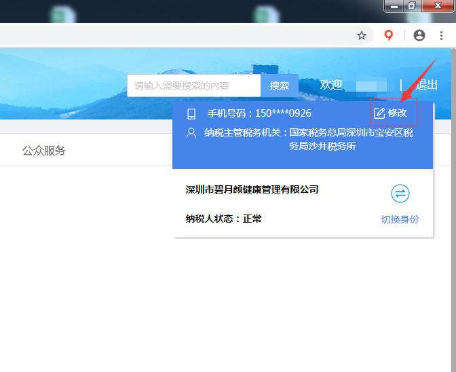Click the red location pin extension icon
The image size is (456, 372).
pos(389,35)
